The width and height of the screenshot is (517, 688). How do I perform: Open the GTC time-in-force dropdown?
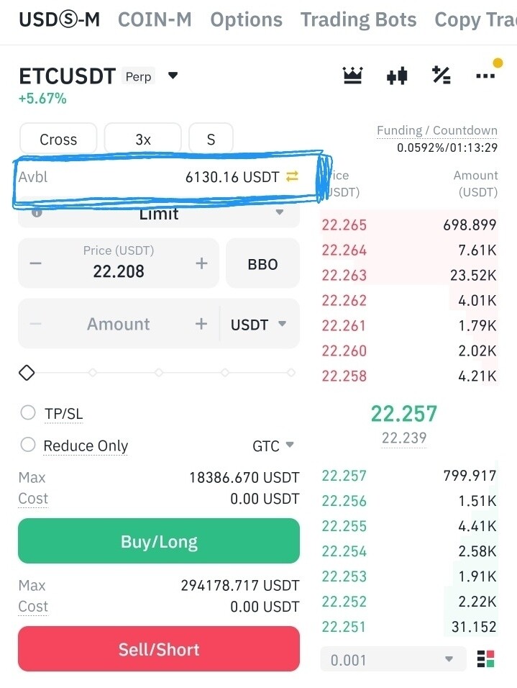[274, 445]
